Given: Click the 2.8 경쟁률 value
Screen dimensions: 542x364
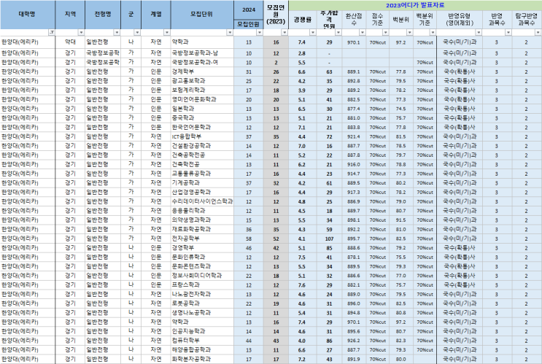Looking at the screenshot, I should click(x=302, y=53).
